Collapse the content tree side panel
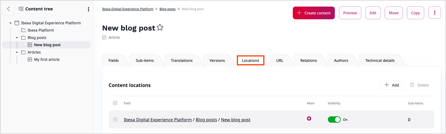 [x=8, y=9]
